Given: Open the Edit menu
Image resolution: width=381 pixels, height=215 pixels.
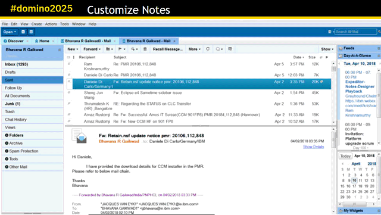Looking at the screenshot, I should click(x=14, y=24).
